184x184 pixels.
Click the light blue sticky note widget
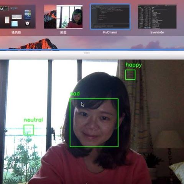click(15, 24)
